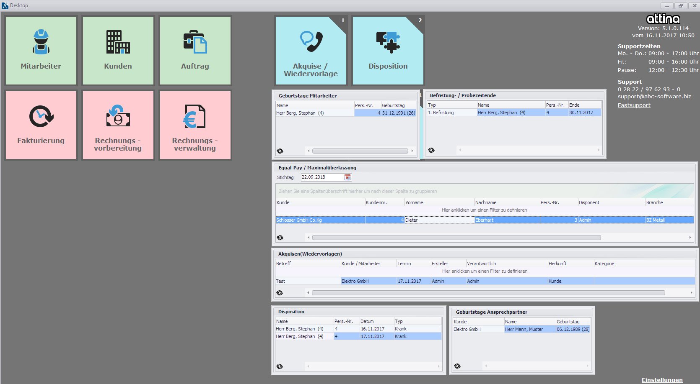The height and width of the screenshot is (384, 700).
Task: Sort Equal-Pay table by Nachname column
Action: click(x=507, y=202)
